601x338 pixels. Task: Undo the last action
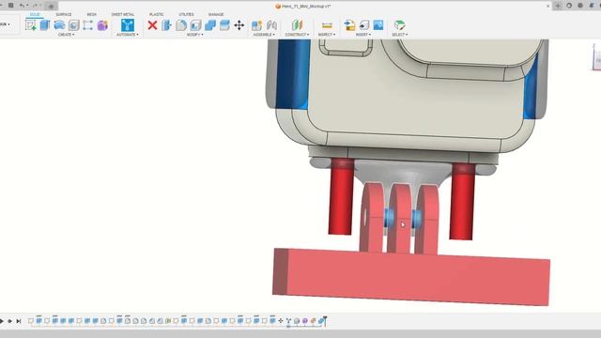(22, 6)
